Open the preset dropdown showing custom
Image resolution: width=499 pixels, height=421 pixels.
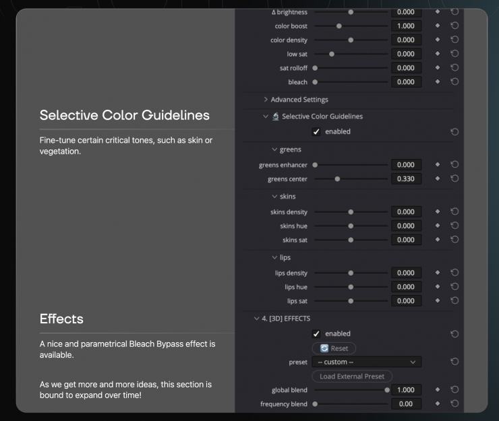pyautogui.click(x=367, y=362)
